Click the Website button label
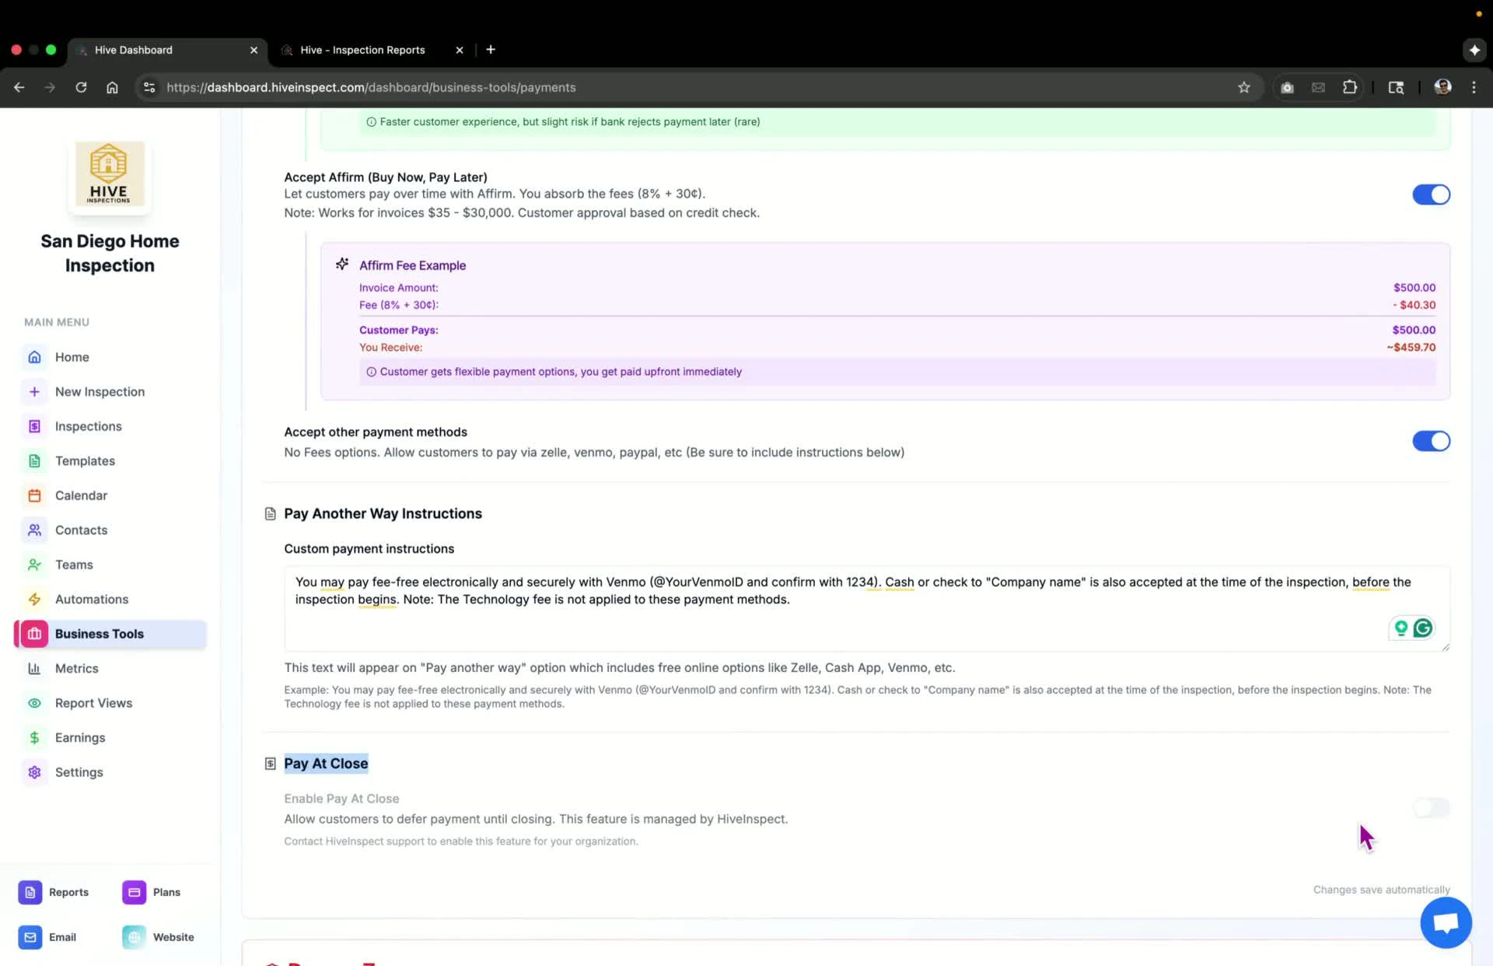The width and height of the screenshot is (1493, 966). (x=173, y=937)
